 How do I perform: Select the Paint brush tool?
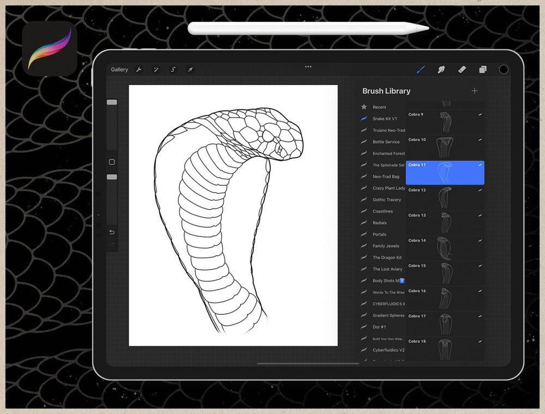421,70
